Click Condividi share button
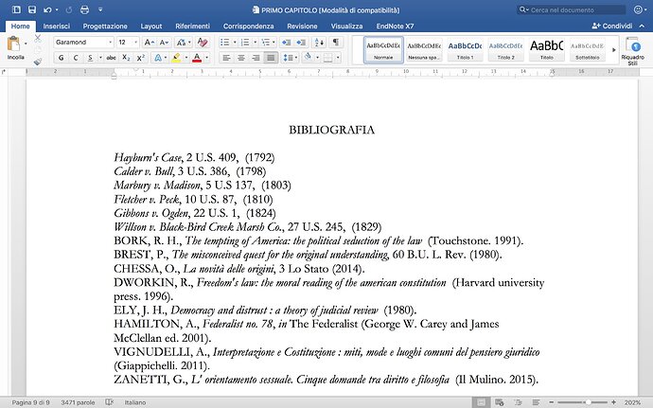Image resolution: width=653 pixels, height=408 pixels. (x=612, y=26)
